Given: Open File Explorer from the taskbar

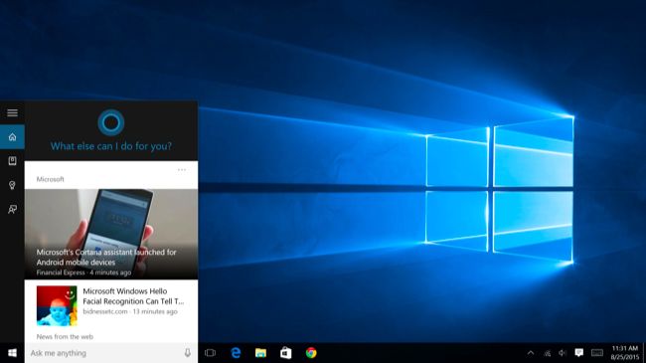Looking at the screenshot, I should coord(260,353).
